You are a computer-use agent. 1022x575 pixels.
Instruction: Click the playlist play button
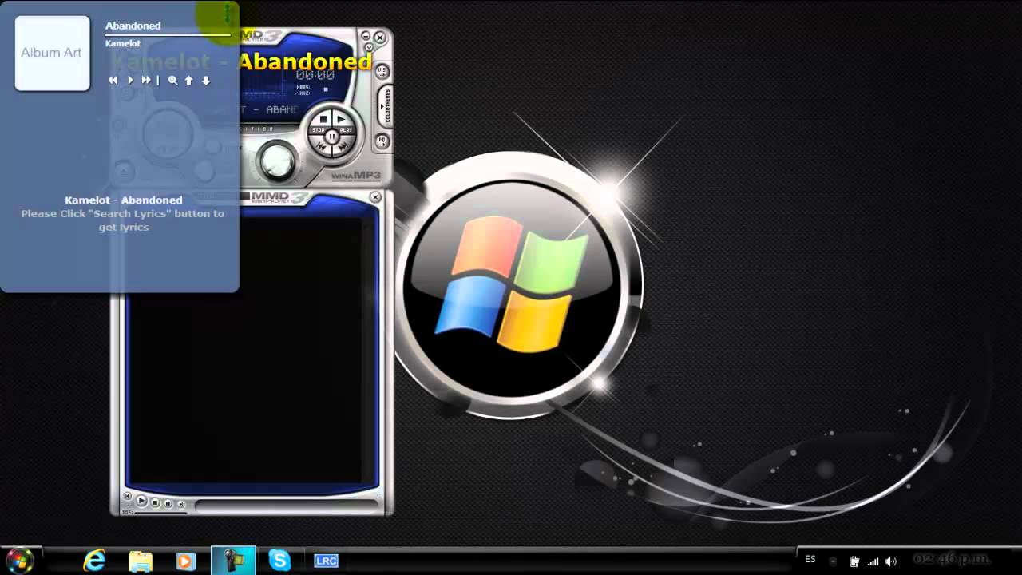point(141,501)
